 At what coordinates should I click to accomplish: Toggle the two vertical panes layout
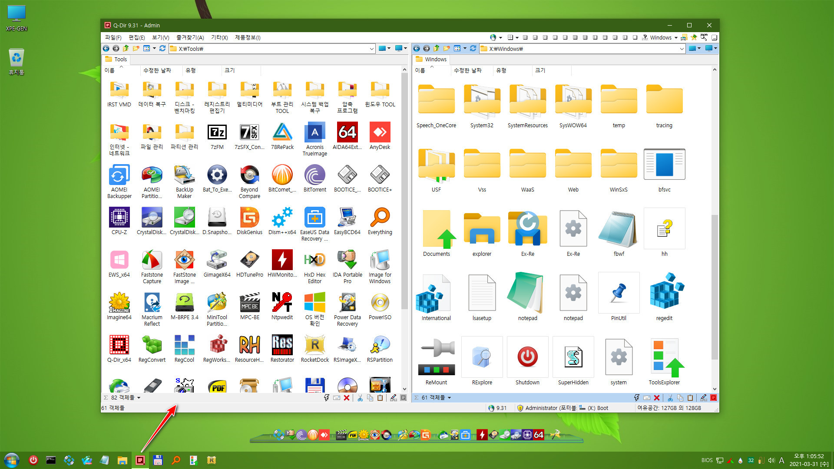pos(555,37)
